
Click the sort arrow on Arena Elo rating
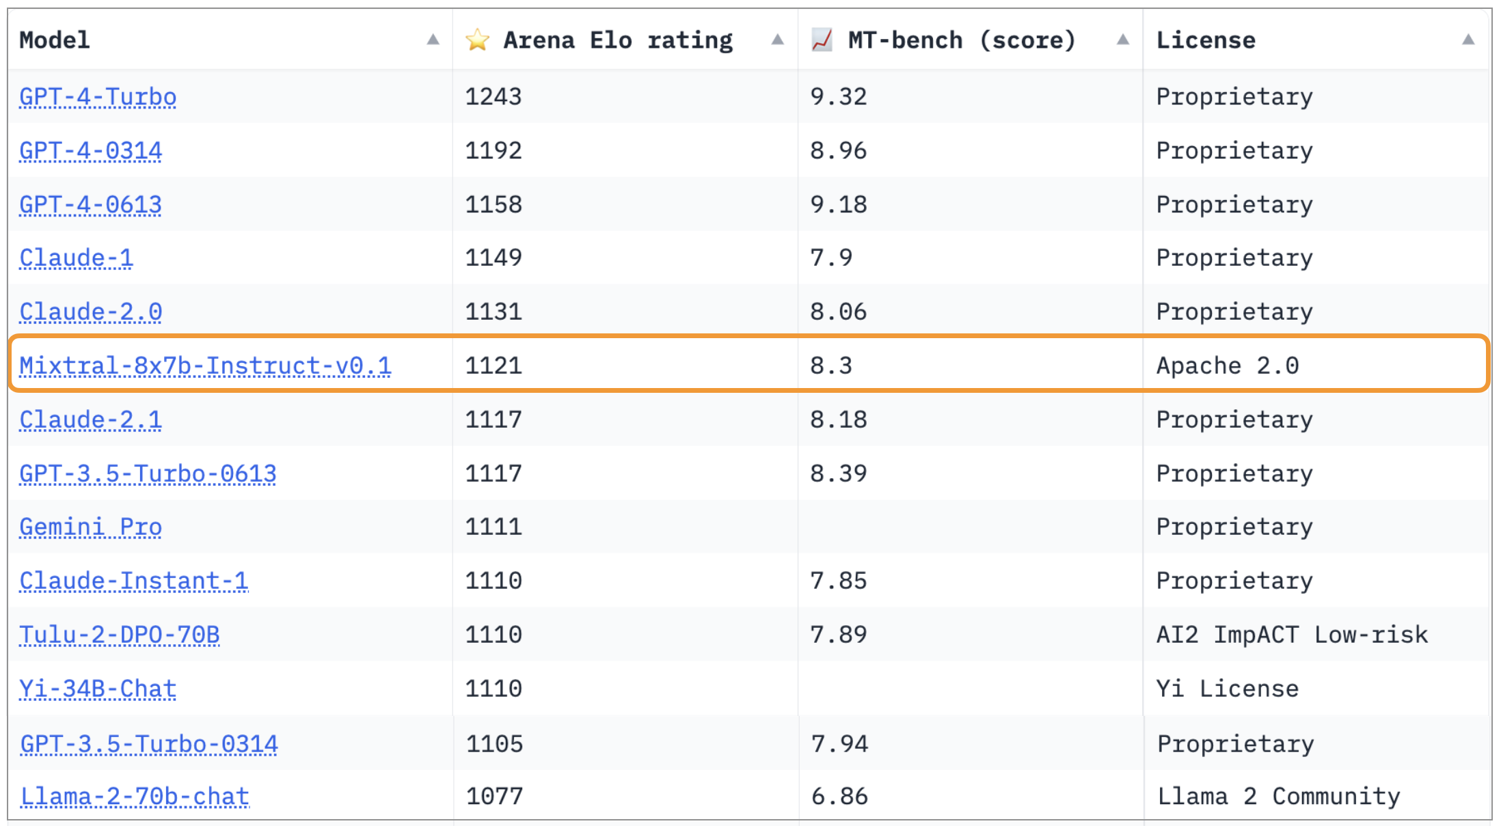click(x=779, y=41)
